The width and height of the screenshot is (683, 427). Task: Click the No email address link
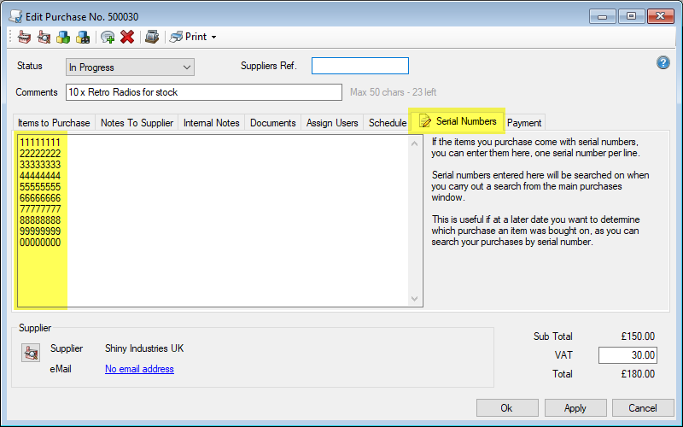click(x=139, y=369)
